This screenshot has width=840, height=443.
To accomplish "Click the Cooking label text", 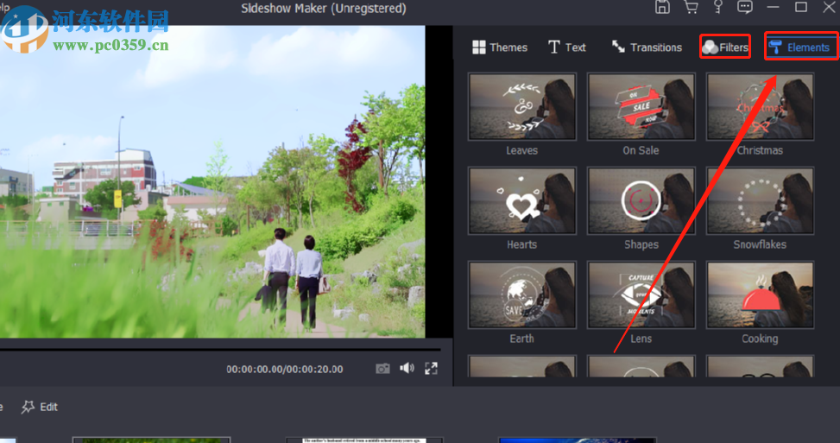I will click(760, 339).
